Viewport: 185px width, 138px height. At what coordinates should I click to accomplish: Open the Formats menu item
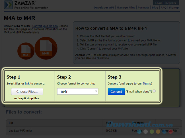pos(143,8)
